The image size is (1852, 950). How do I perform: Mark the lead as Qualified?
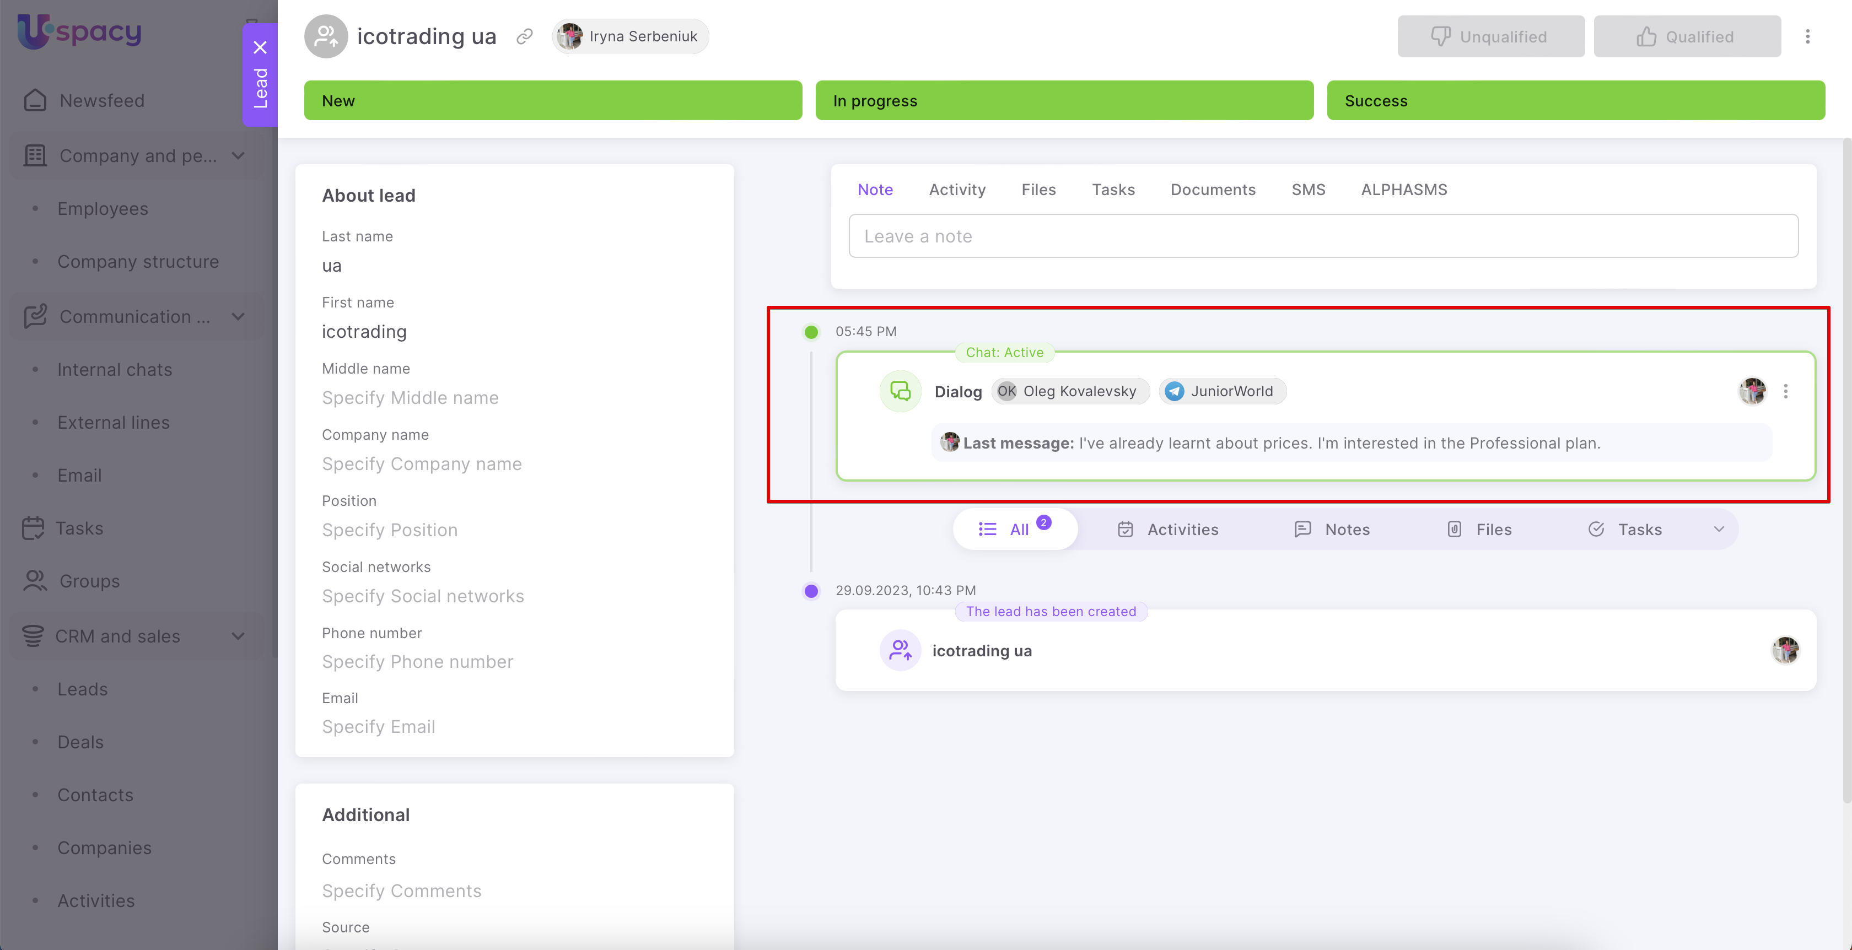tap(1687, 37)
